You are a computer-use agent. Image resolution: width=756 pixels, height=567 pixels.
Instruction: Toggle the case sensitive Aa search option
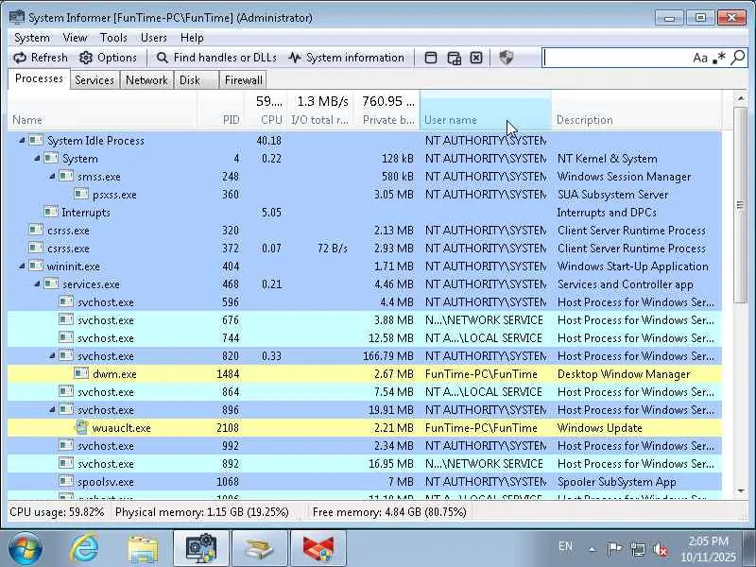700,58
